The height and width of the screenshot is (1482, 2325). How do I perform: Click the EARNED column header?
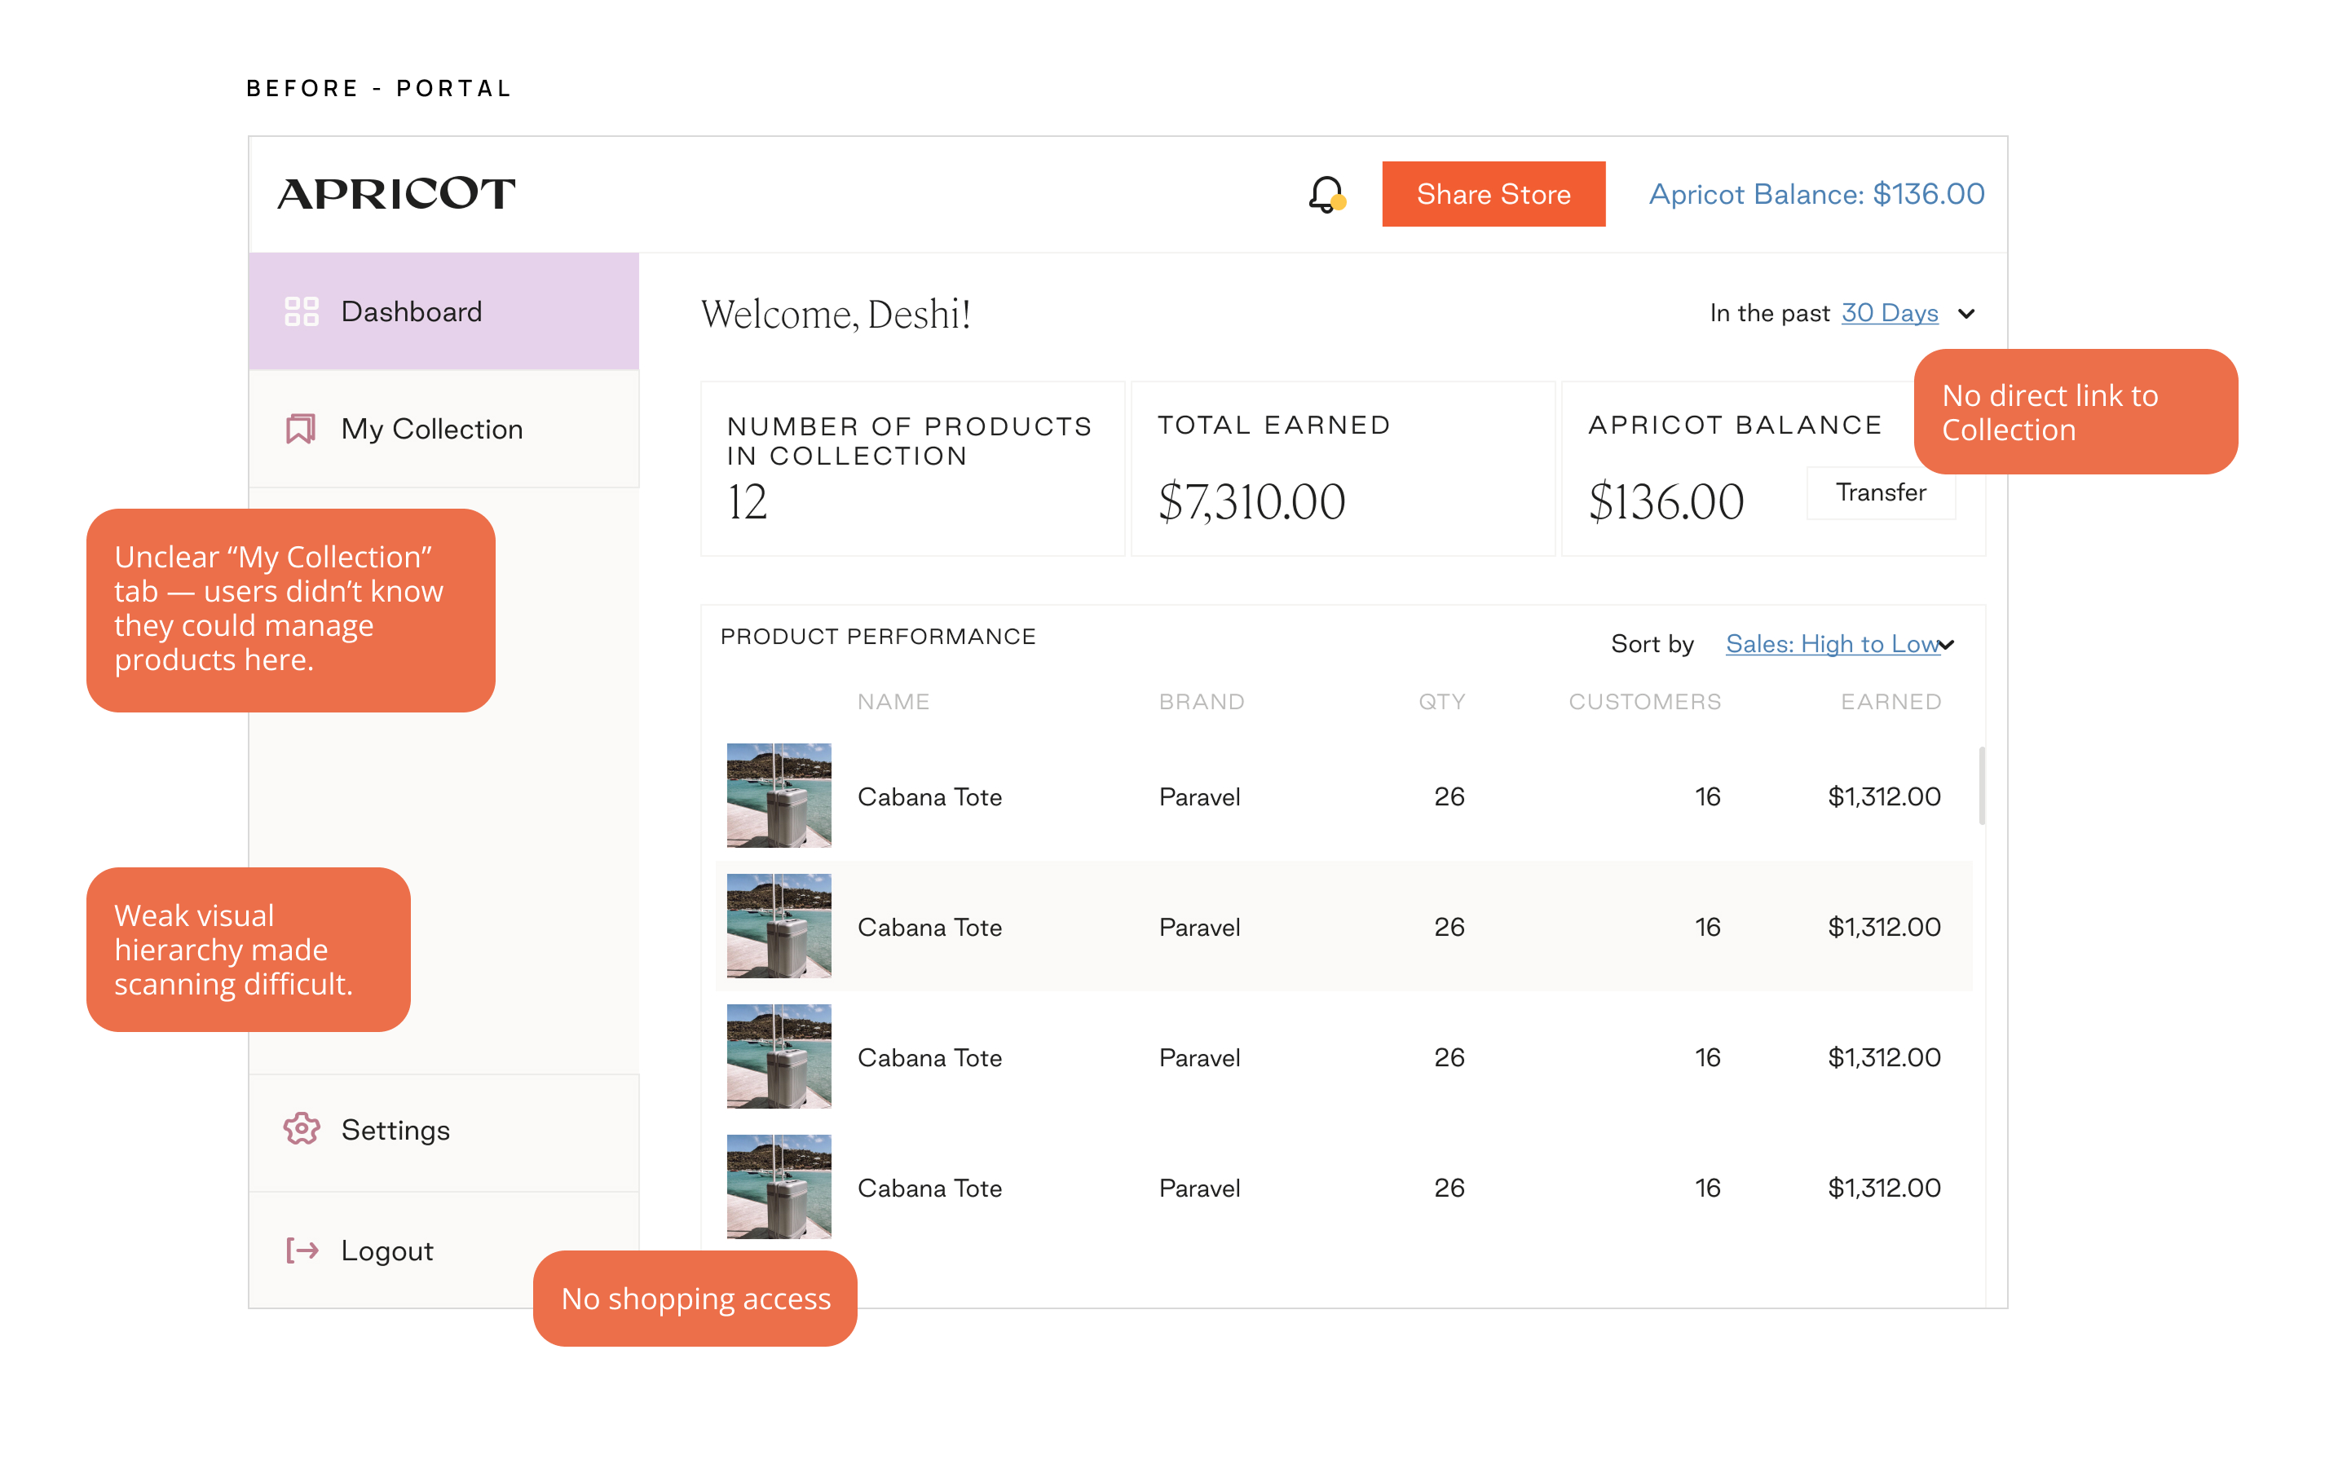point(1890,702)
